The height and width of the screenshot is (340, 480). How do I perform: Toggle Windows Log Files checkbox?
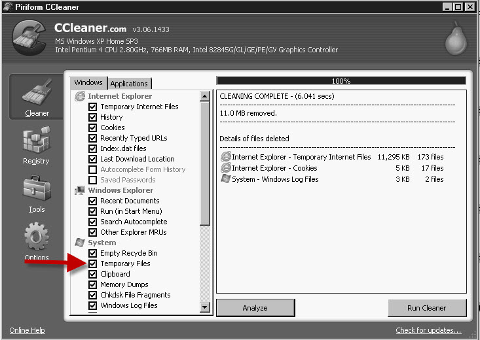pos(92,305)
